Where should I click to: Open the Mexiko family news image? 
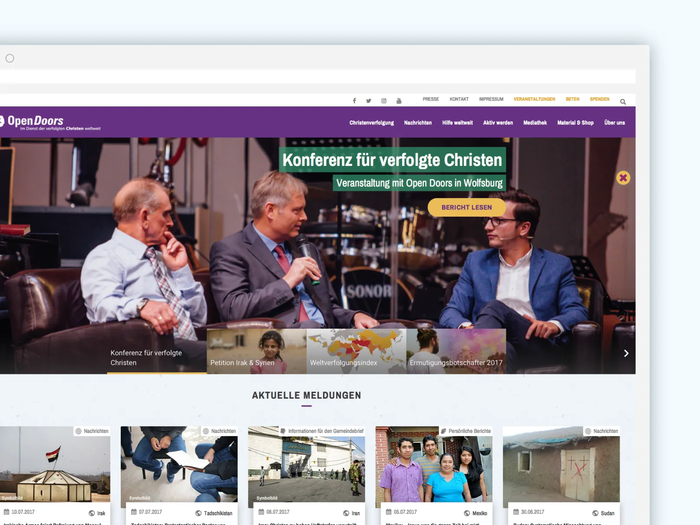pyautogui.click(x=433, y=469)
